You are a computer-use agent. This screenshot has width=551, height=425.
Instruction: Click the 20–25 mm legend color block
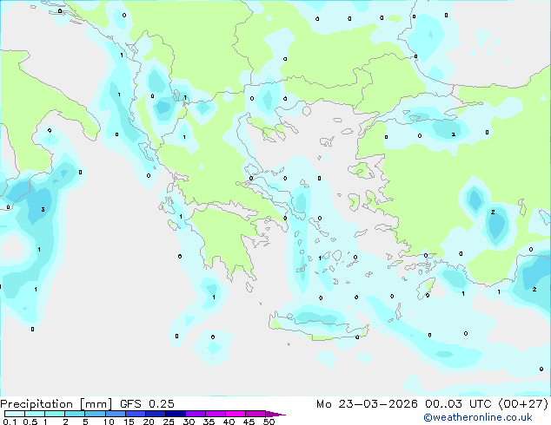(x=155, y=414)
